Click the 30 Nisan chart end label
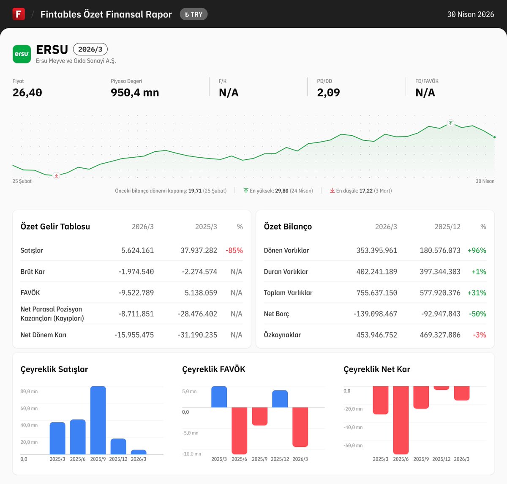 click(x=485, y=181)
